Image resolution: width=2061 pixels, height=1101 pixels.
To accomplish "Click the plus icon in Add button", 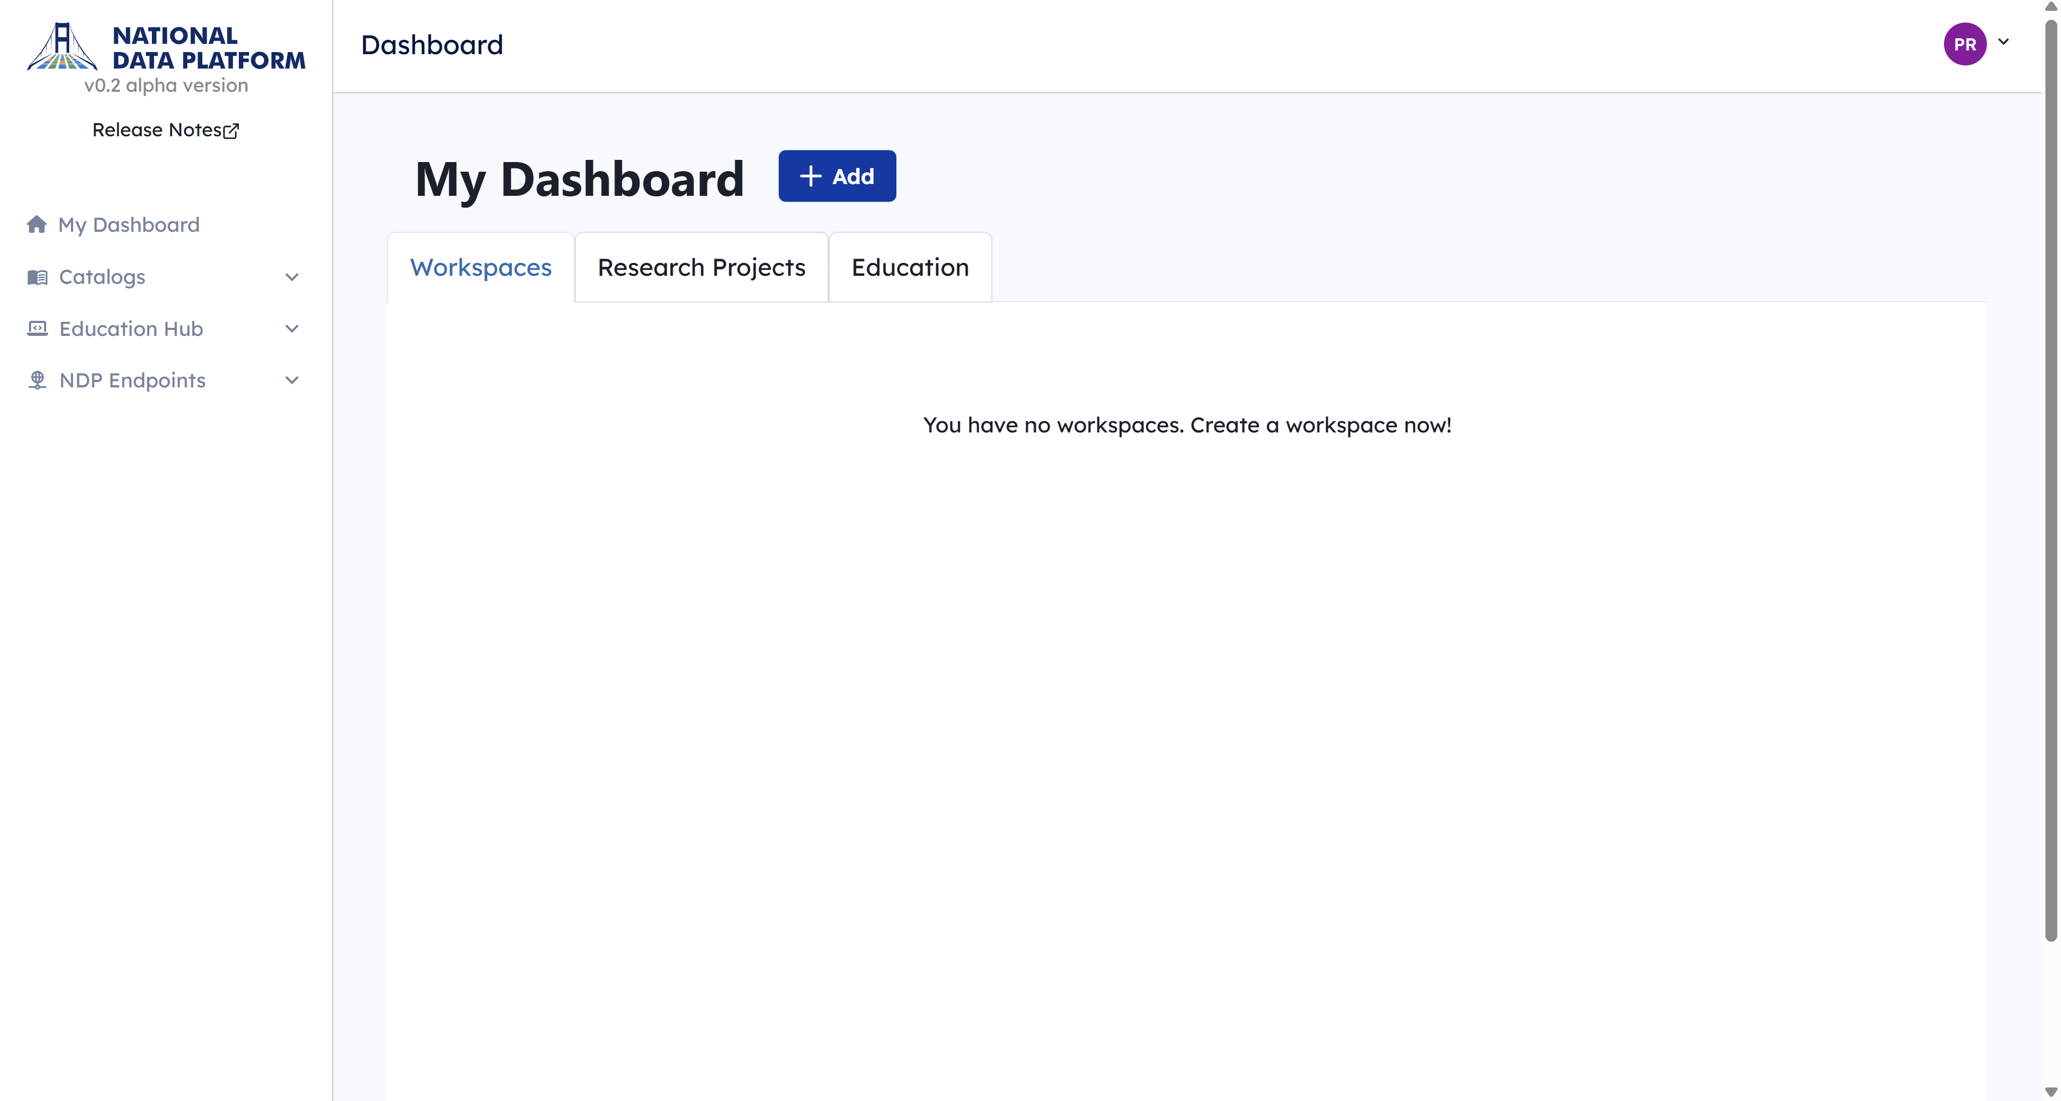I will coord(810,176).
